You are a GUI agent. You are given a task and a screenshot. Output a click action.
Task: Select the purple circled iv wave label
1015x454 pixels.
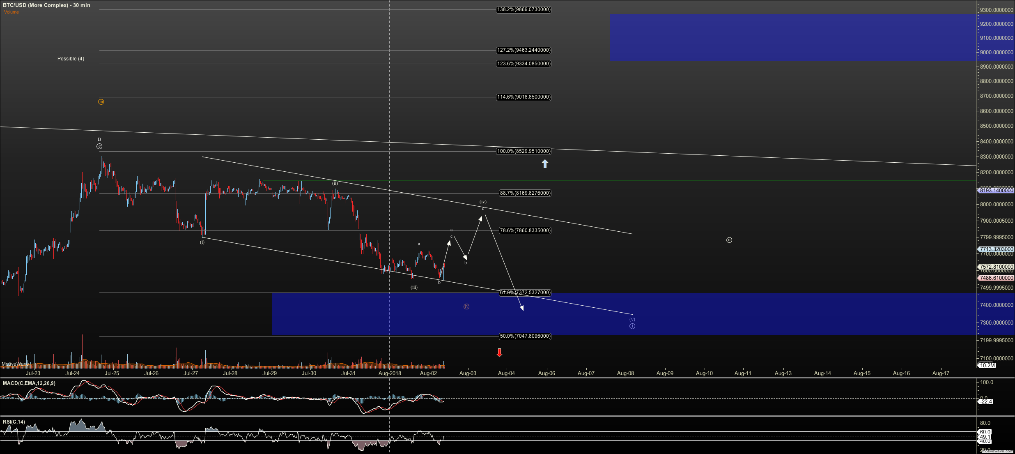[x=466, y=307]
